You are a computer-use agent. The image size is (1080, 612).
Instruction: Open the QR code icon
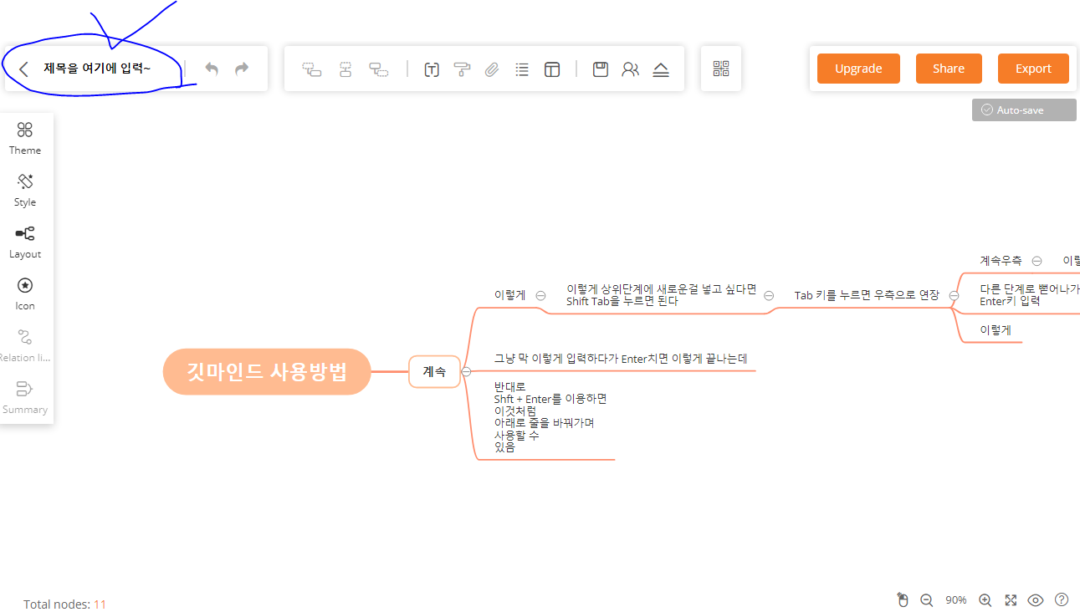click(x=721, y=69)
